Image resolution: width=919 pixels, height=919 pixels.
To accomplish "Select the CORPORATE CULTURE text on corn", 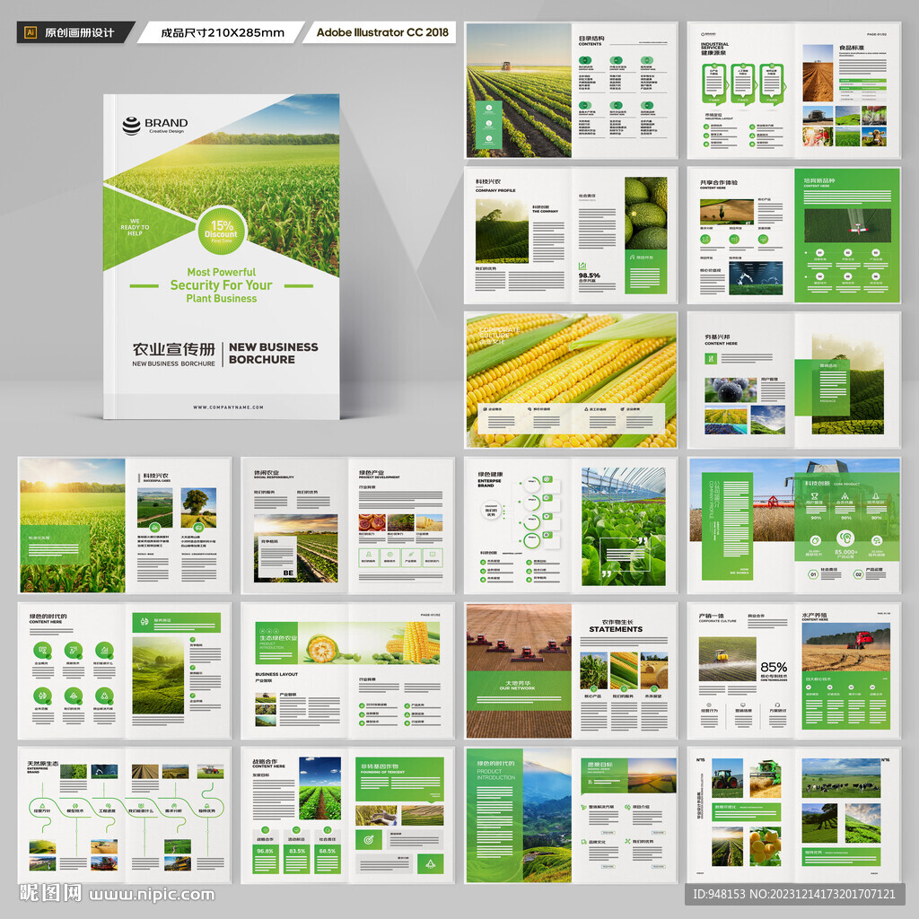I will (499, 332).
